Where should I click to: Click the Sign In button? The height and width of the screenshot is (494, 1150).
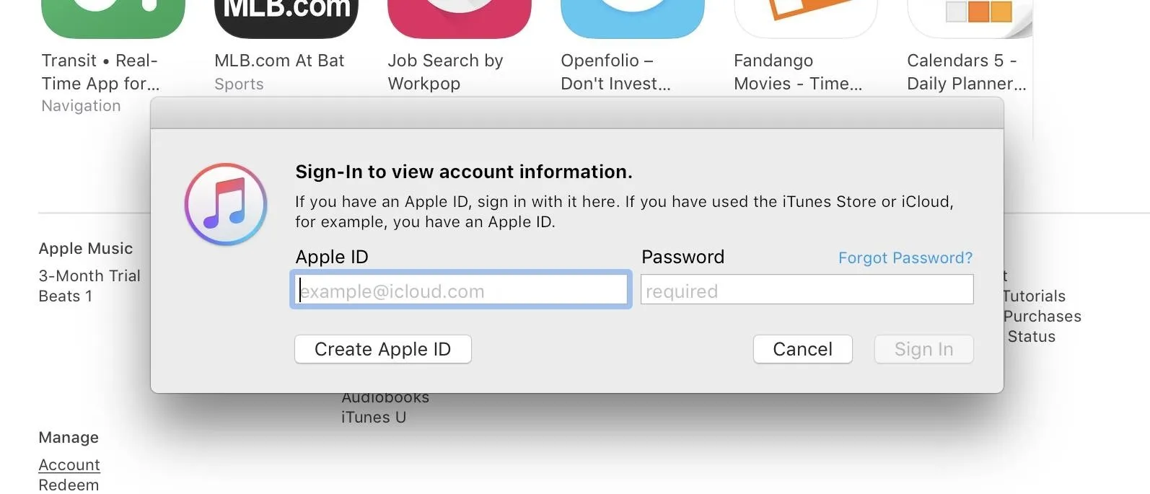click(x=923, y=350)
